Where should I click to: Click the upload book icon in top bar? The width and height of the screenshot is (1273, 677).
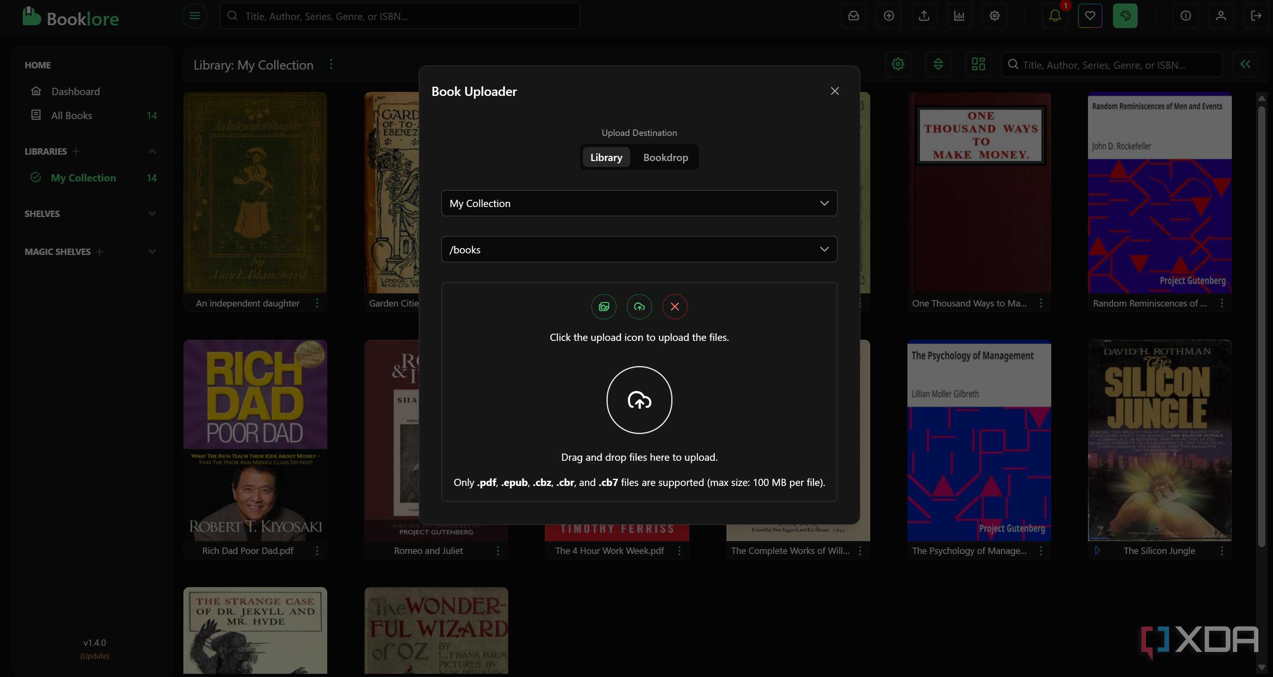(x=924, y=16)
